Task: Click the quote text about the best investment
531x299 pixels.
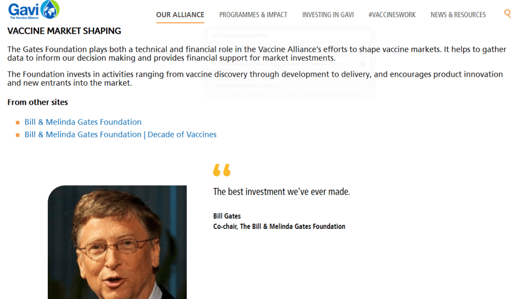Action: (281, 192)
